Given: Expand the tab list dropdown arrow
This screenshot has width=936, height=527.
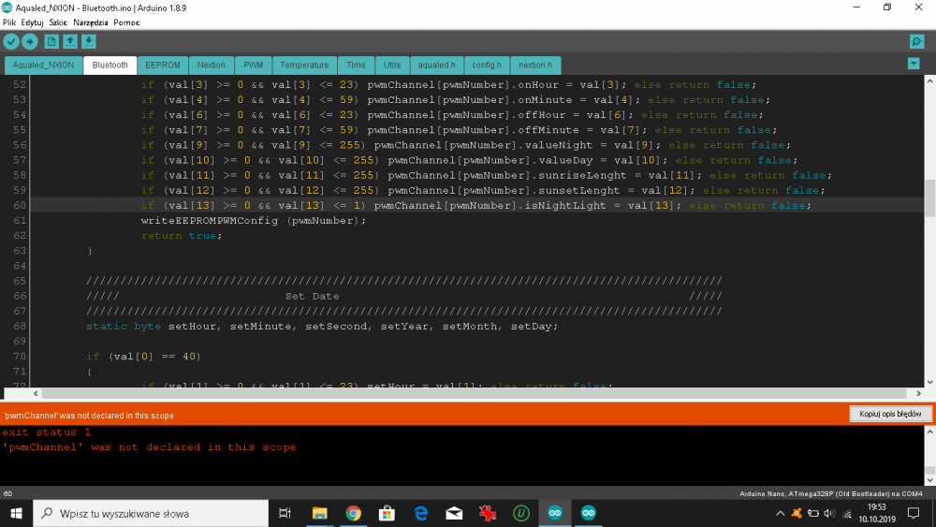Looking at the screenshot, I should click(x=914, y=64).
